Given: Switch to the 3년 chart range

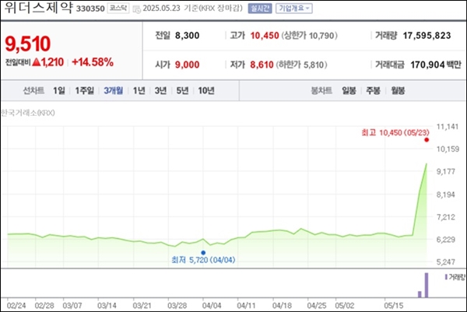Looking at the screenshot, I should (160, 90).
